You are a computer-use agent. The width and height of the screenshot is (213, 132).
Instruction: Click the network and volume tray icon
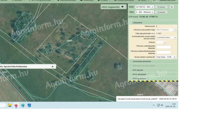coord(160,105)
